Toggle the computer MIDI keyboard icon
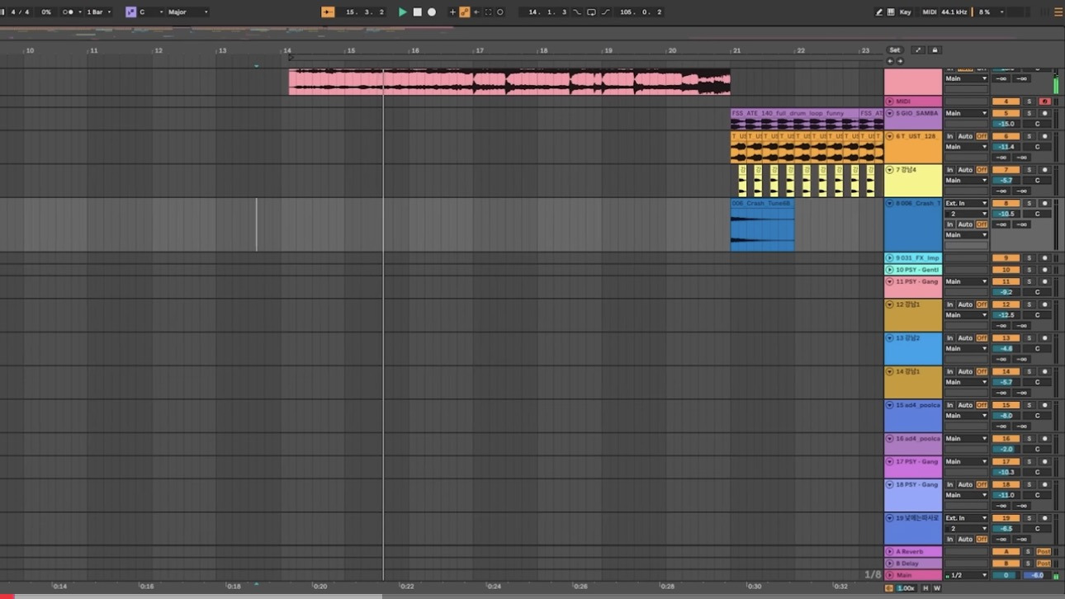The height and width of the screenshot is (599, 1065). 891,12
